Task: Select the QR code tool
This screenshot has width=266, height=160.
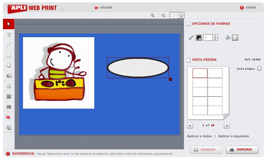Action: (x=9, y=97)
